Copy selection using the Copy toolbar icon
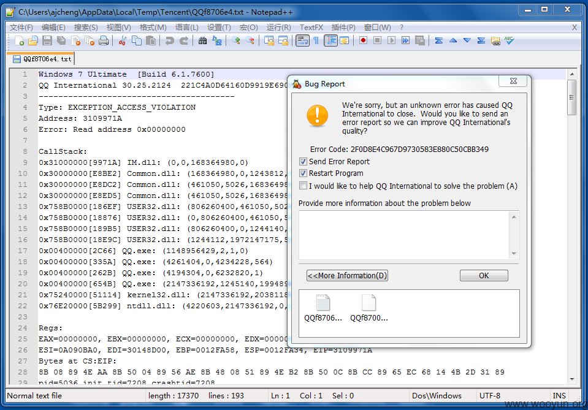This screenshot has height=410, width=588. [x=137, y=40]
